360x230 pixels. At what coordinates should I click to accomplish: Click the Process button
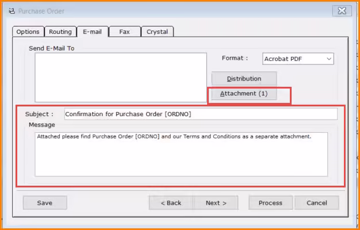[270, 202]
